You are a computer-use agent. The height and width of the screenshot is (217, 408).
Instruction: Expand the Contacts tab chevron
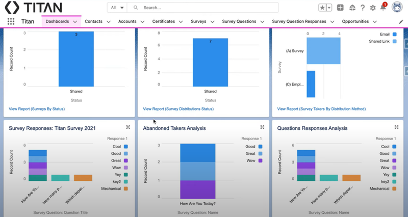coord(109,21)
